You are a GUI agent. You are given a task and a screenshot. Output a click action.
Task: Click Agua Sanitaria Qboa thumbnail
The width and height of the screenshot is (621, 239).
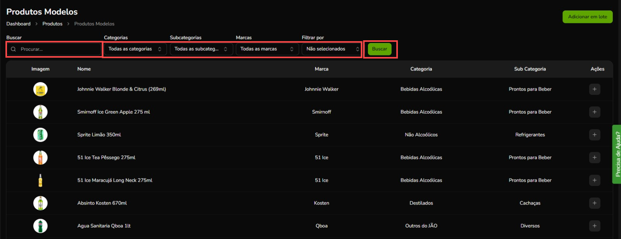coord(40,226)
